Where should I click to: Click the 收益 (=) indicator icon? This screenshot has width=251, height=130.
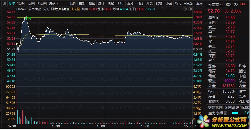(x=217, y=101)
